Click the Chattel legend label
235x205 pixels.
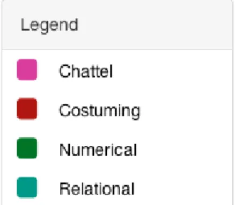[86, 71]
